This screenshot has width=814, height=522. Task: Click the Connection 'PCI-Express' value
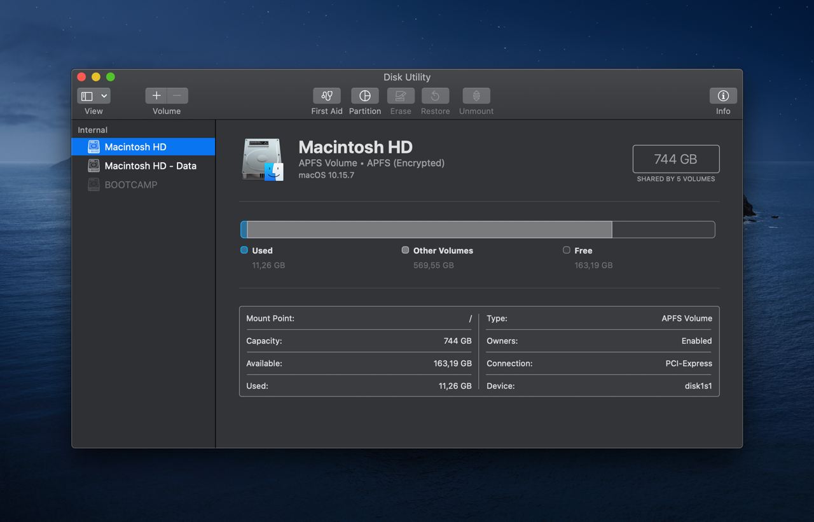pos(689,363)
